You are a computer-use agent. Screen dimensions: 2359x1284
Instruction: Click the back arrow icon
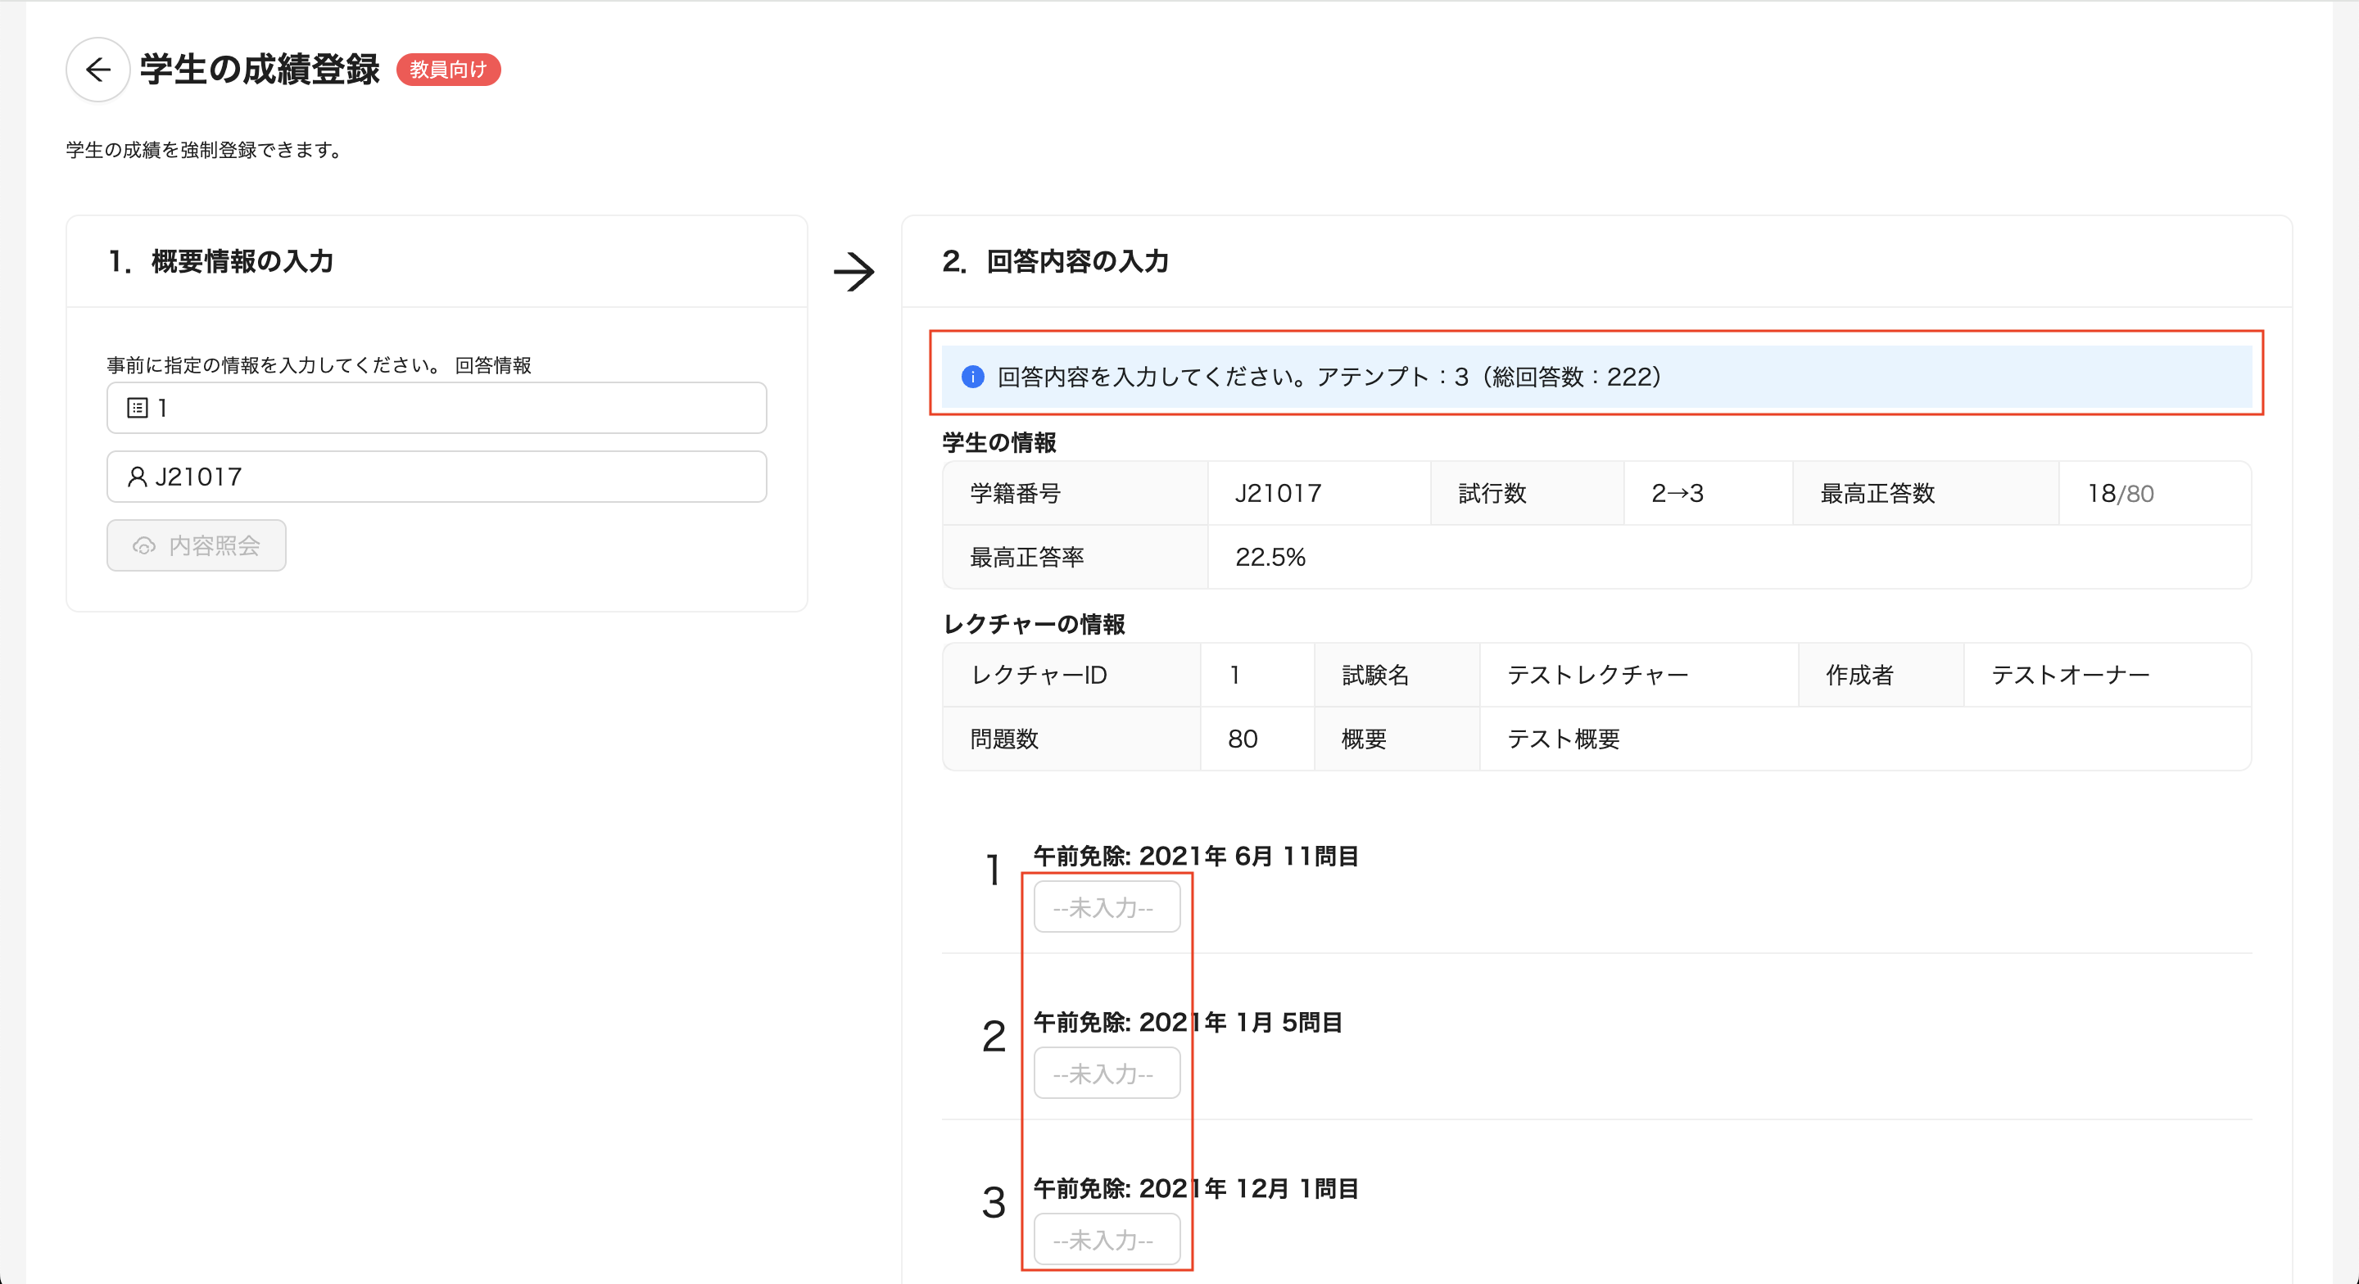(97, 70)
